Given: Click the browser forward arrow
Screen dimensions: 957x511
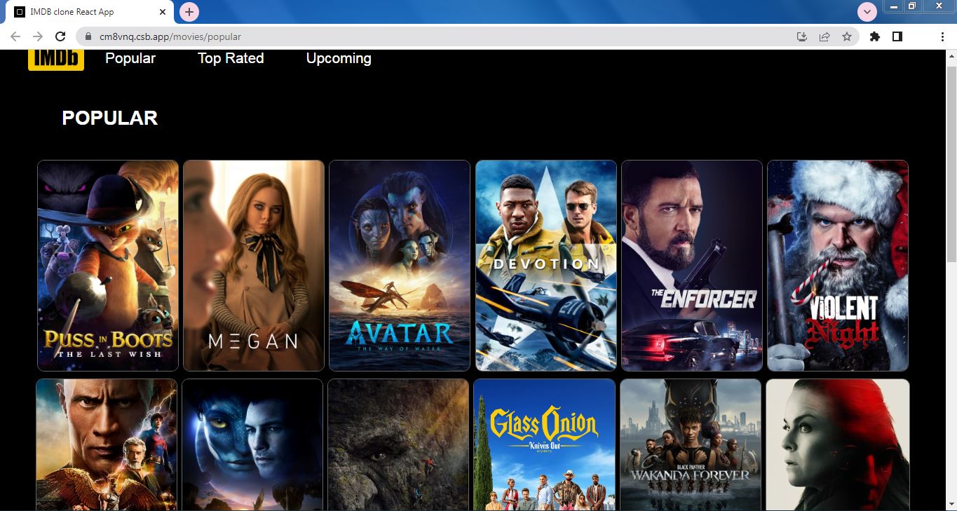Looking at the screenshot, I should click(x=38, y=36).
